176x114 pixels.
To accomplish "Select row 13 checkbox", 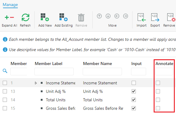I will (x=5, y=91).
